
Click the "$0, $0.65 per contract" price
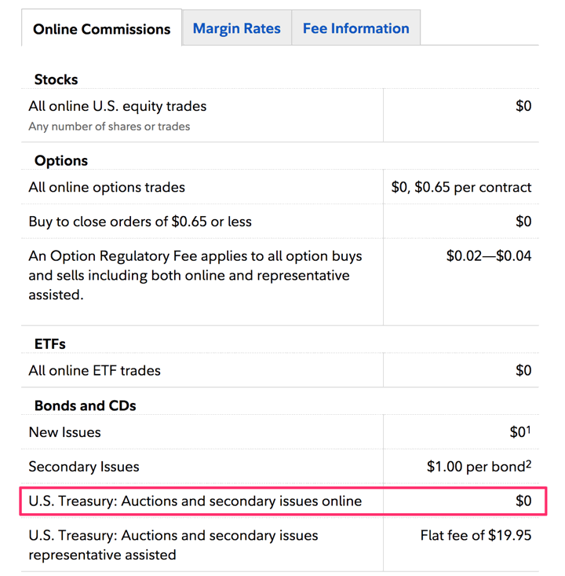461,187
